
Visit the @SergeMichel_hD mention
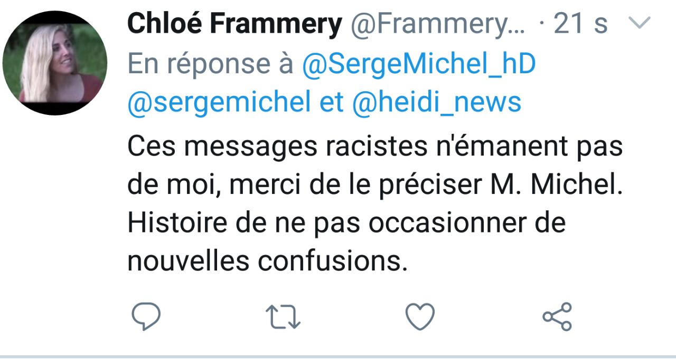pos(419,64)
